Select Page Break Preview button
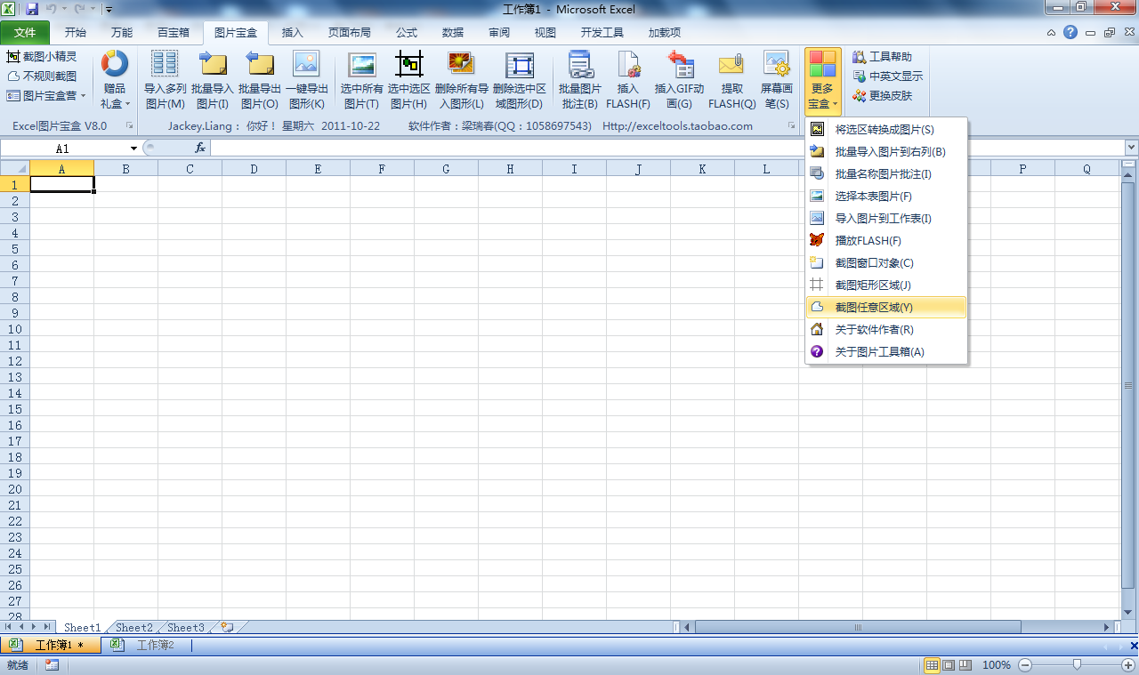This screenshot has height=675, width=1139. click(x=965, y=665)
